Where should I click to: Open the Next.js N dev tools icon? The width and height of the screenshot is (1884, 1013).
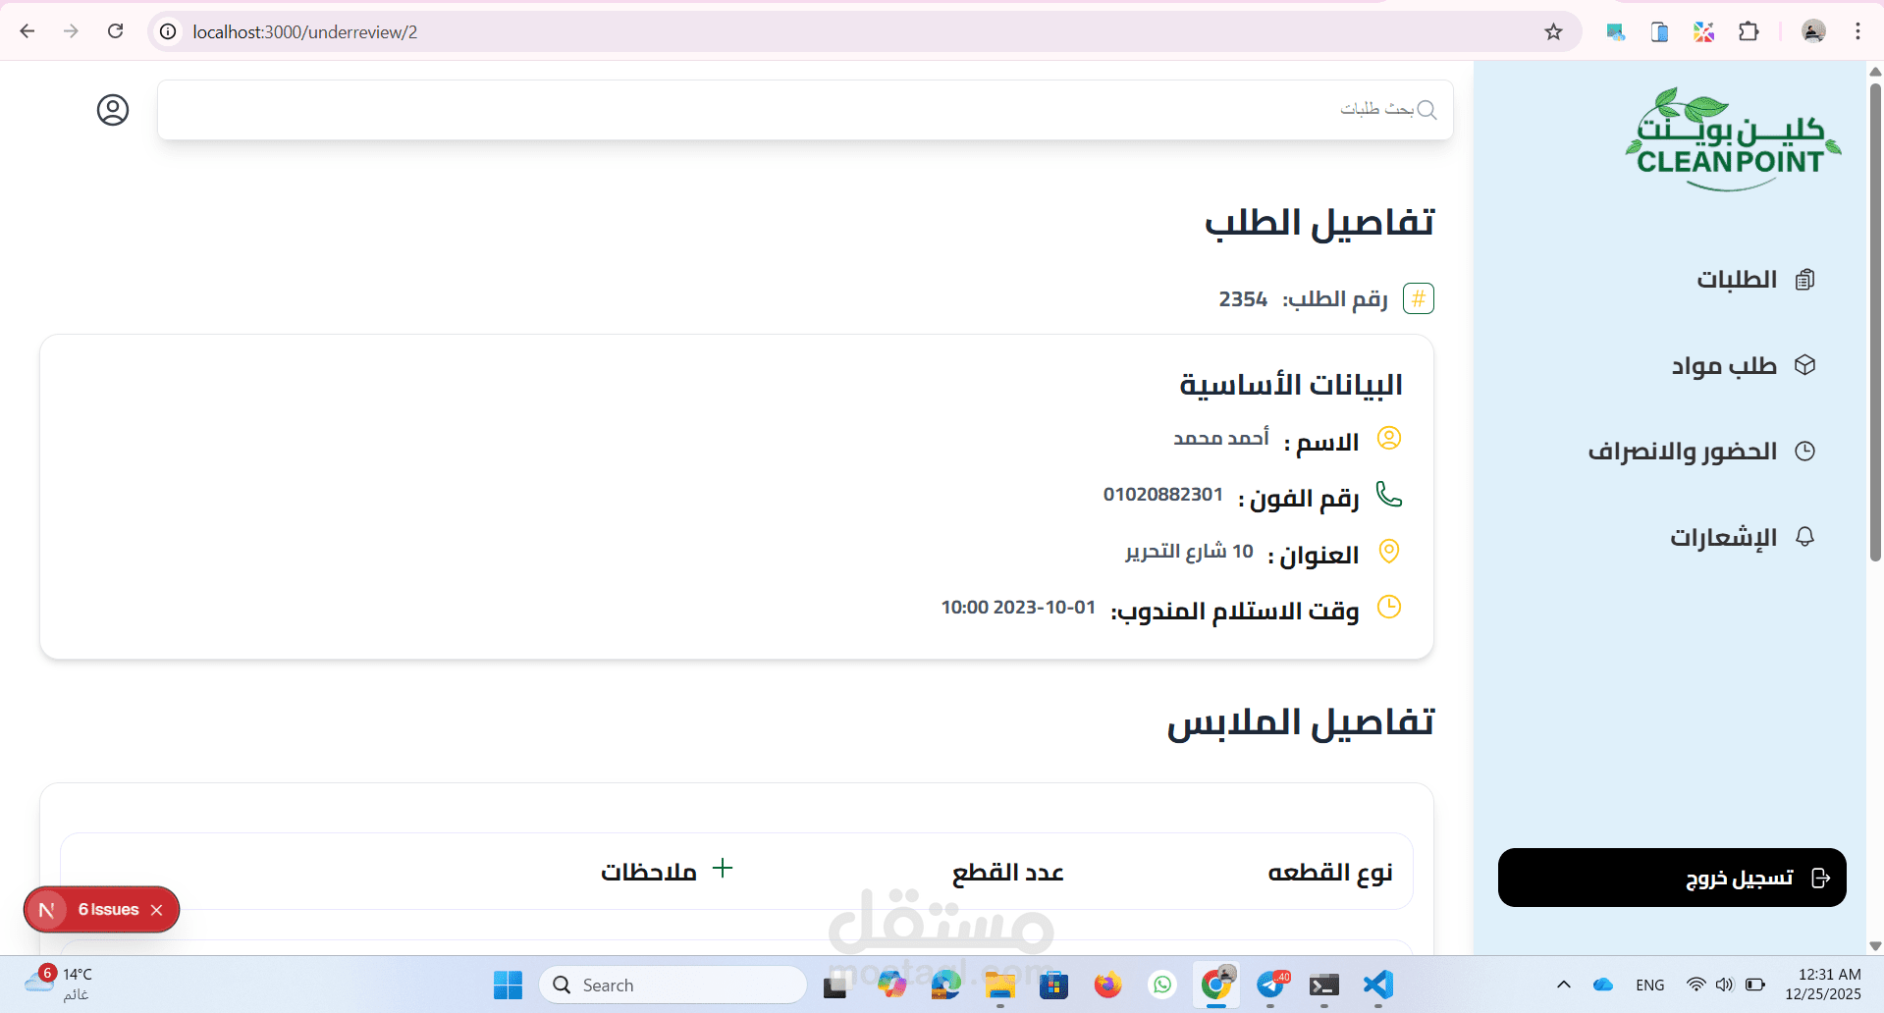point(46,910)
